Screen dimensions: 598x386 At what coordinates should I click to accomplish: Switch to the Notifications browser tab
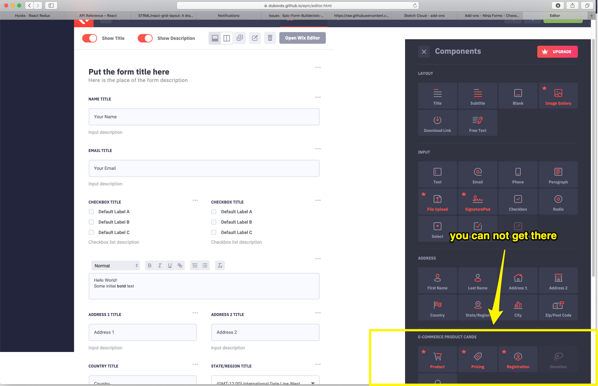coord(228,15)
